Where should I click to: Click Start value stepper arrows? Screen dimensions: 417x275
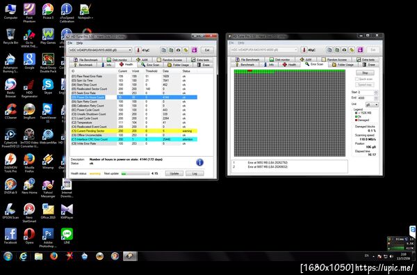(x=376, y=92)
